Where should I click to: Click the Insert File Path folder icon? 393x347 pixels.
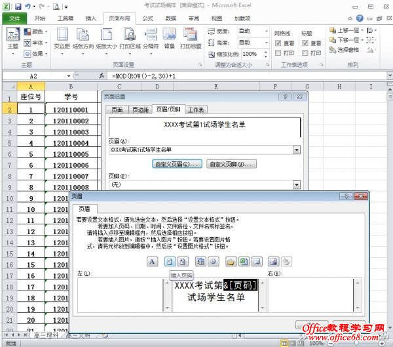pyautogui.click(x=231, y=262)
